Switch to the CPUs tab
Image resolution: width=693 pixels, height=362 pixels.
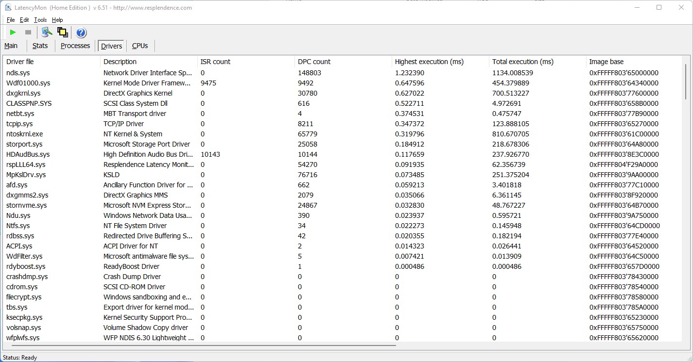coord(140,46)
